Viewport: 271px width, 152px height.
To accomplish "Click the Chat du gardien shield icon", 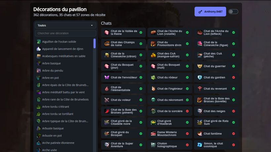I will pos(200,77).
